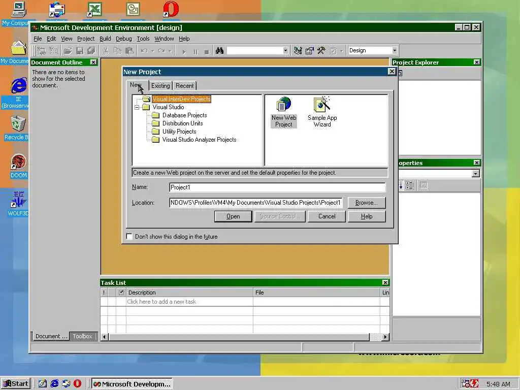Close the Document Outline panel

point(93,62)
